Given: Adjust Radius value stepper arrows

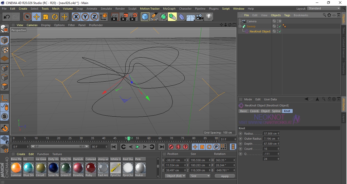Looking at the screenshot, I should [278, 134].
